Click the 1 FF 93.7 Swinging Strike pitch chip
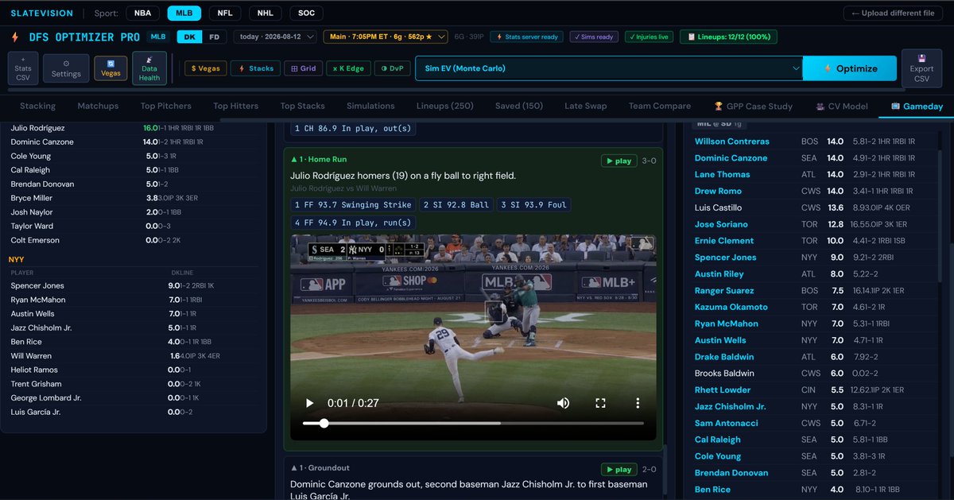Image resolution: width=954 pixels, height=500 pixels. (x=354, y=205)
